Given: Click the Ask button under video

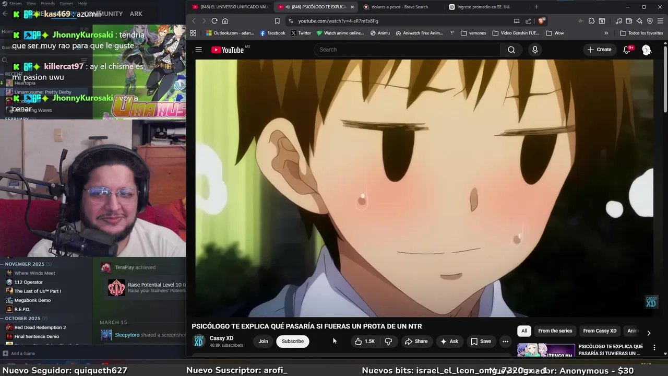Looking at the screenshot, I should click(x=449, y=342).
